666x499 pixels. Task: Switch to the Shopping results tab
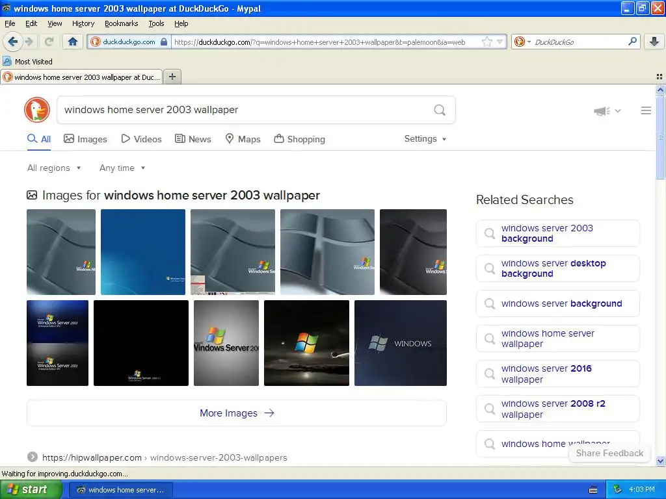[x=299, y=139]
